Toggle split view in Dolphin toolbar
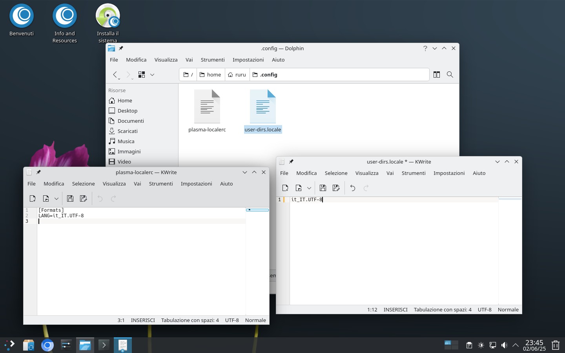 tap(437, 75)
